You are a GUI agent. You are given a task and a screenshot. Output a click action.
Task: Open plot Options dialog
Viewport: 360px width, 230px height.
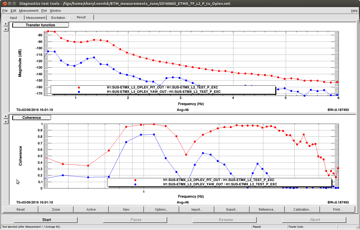[x=161, y=209]
